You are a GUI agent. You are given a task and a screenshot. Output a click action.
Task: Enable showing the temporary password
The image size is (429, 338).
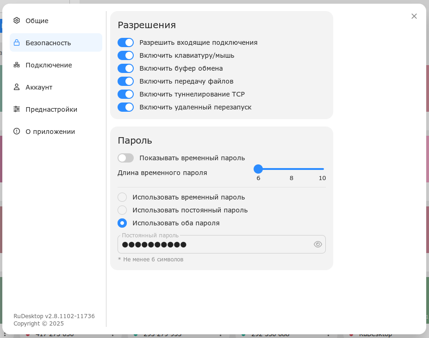125,158
